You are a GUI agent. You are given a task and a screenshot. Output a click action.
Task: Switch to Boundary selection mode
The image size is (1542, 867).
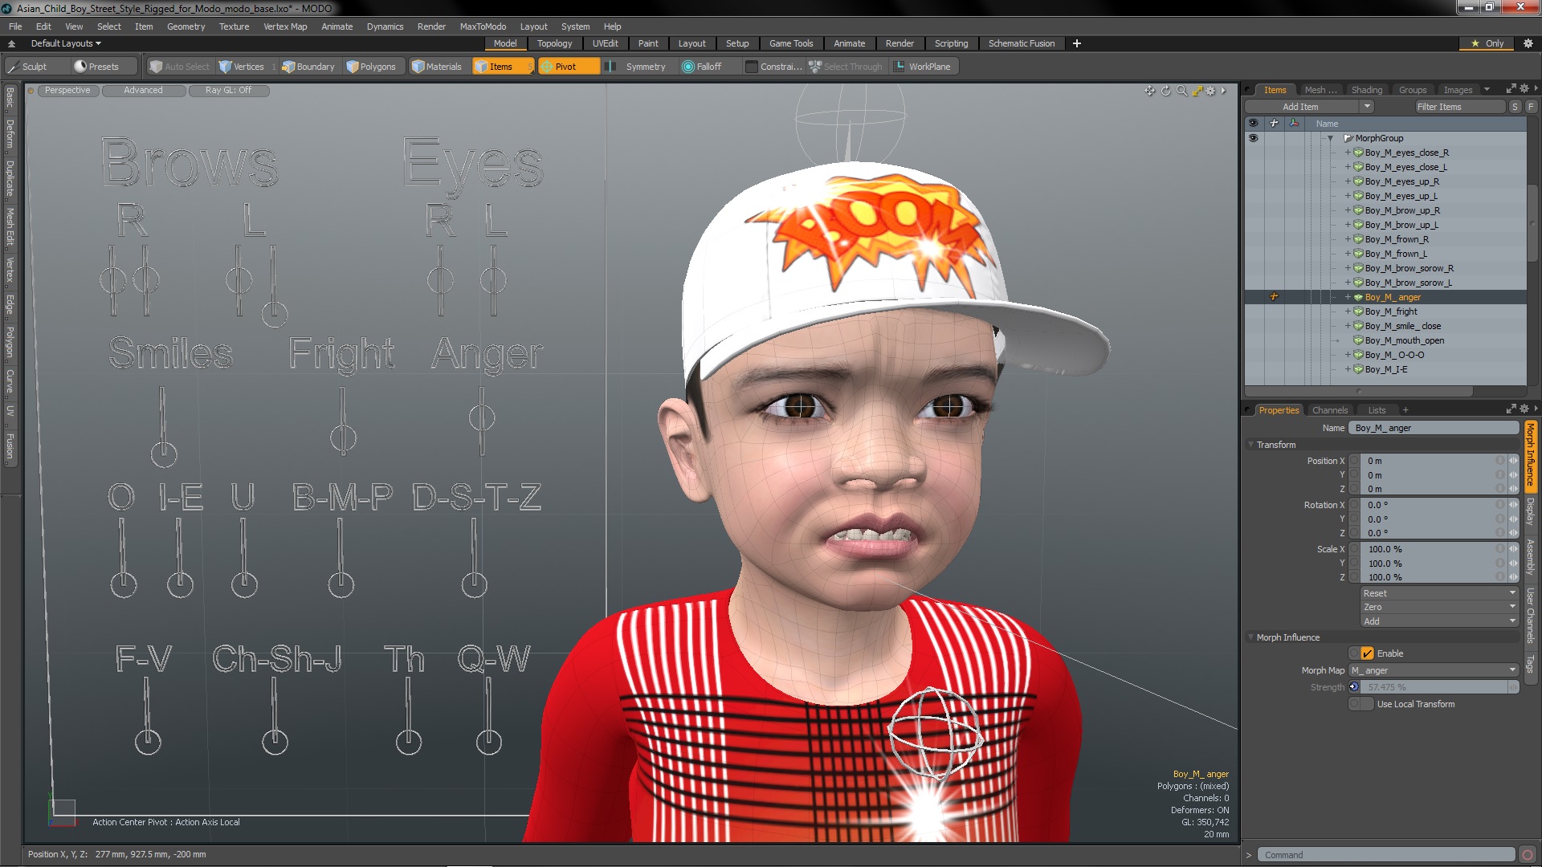(x=308, y=67)
